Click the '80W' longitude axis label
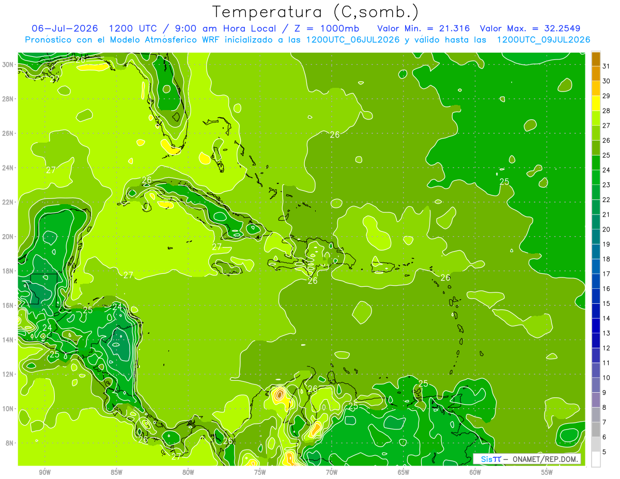The height and width of the screenshot is (479, 620). pyautogui.click(x=188, y=472)
